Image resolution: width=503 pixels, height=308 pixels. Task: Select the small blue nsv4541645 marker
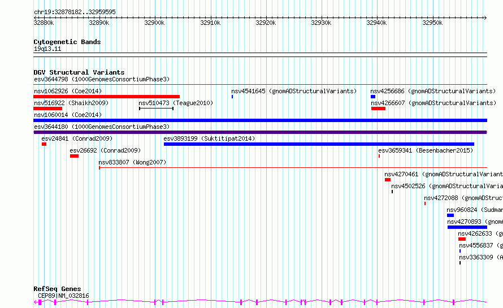pyautogui.click(x=232, y=97)
